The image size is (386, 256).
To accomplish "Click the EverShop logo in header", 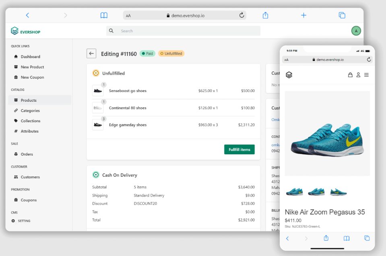I will [26, 31].
